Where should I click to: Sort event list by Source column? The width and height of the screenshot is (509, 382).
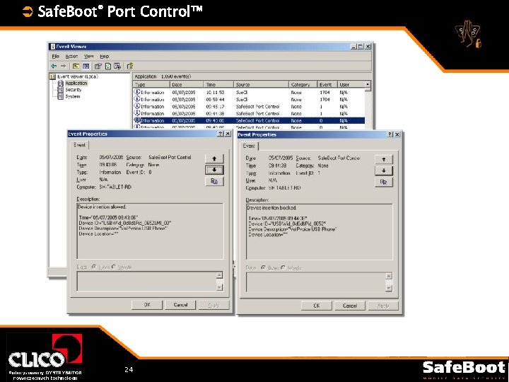[x=261, y=84]
